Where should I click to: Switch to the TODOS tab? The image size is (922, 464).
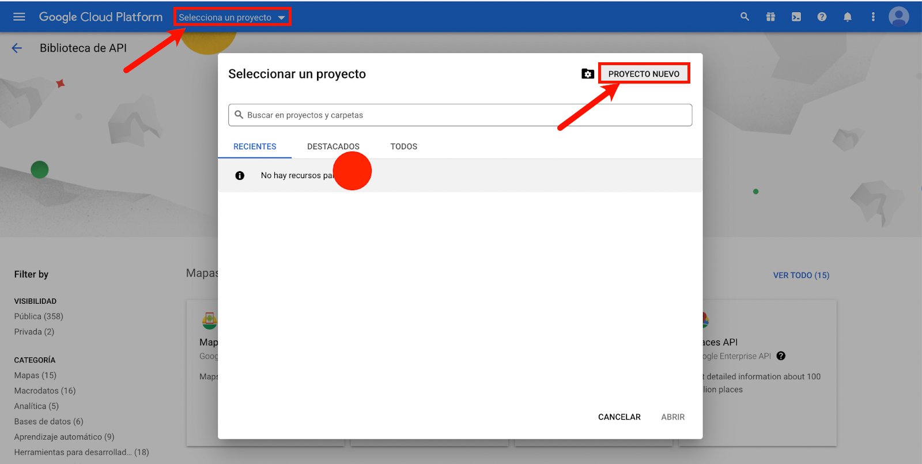403,146
